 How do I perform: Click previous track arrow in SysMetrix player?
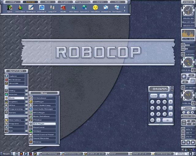click(x=183, y=108)
